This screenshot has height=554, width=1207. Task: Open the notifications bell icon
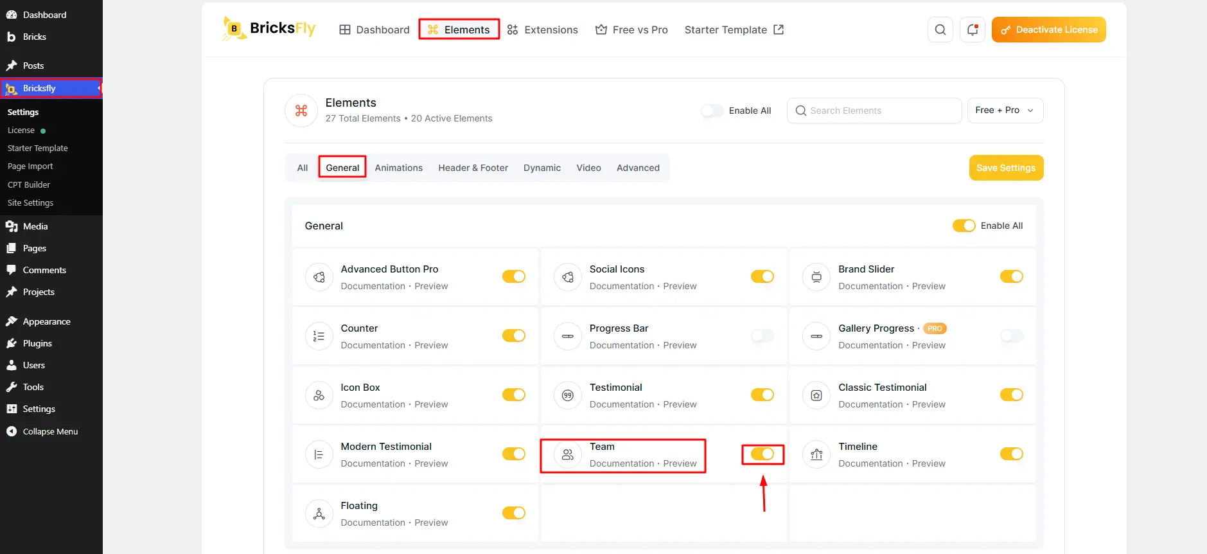tap(972, 30)
